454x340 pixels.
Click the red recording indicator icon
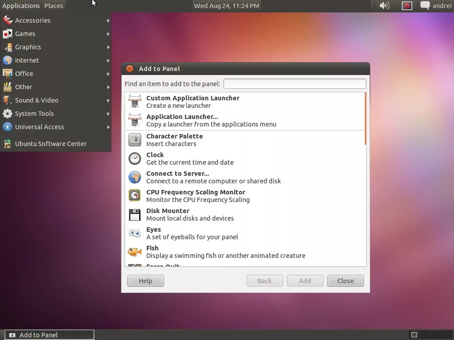pos(407,5)
